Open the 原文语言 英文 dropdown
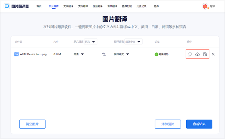Screen dimensions: 225x139 click(91, 41)
